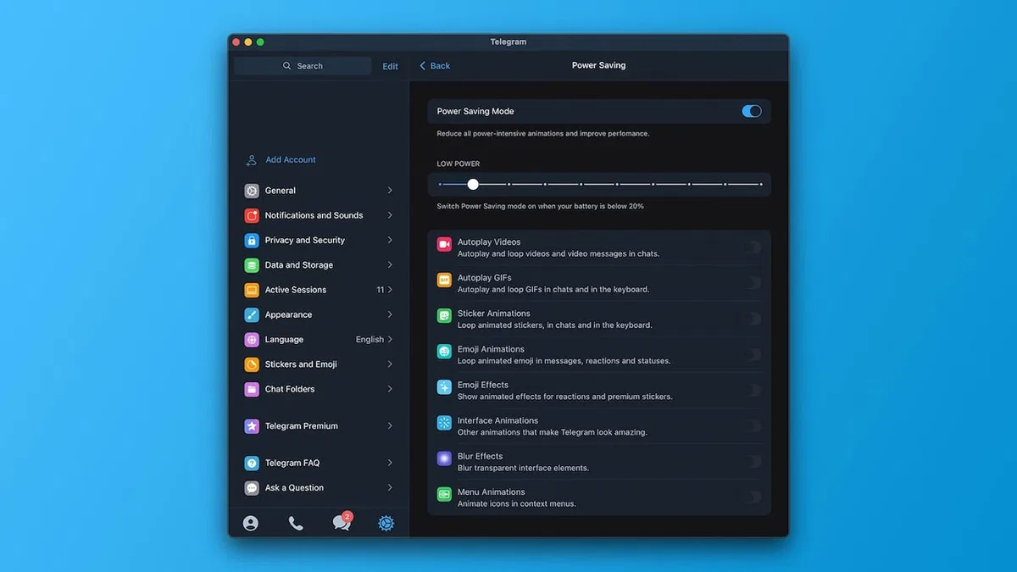Toggle the Menu Animations switch

[x=752, y=497]
